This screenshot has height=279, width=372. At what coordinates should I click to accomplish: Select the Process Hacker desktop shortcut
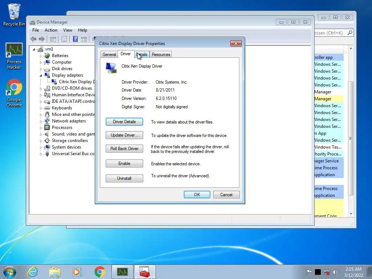coord(14,56)
